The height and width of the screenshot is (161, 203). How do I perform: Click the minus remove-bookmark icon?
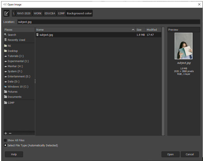tap(10, 133)
